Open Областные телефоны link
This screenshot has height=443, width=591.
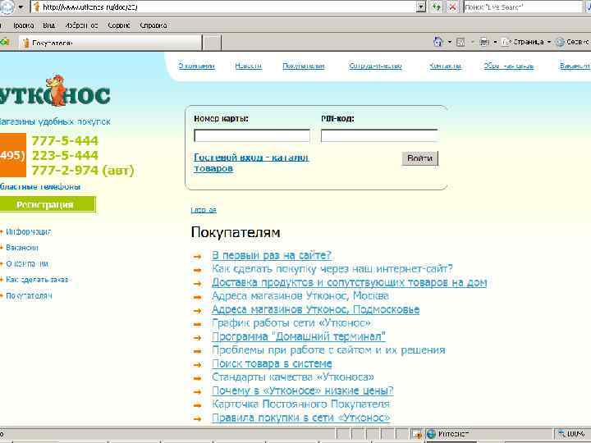(x=40, y=187)
